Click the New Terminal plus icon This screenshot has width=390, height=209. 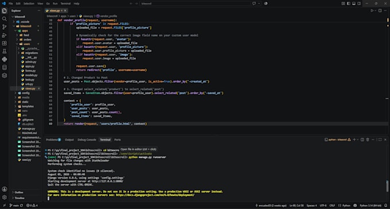[354, 140]
